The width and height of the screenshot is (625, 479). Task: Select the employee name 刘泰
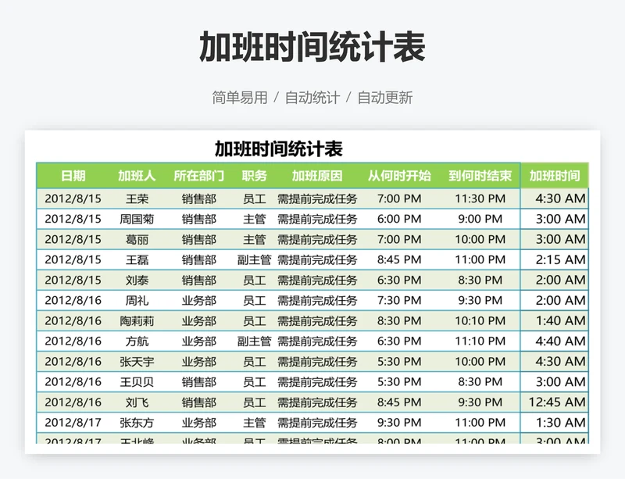(137, 280)
